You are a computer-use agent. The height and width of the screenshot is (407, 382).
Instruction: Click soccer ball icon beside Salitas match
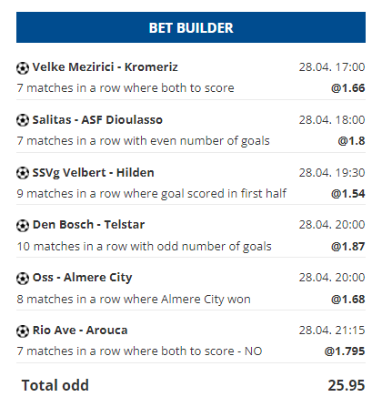pos(23,120)
